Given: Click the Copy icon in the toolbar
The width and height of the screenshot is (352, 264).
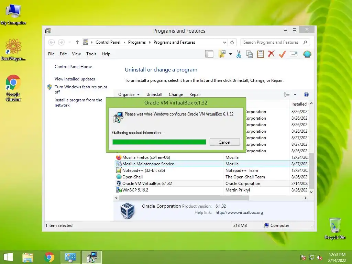Looking at the screenshot, I should coord(250,54).
